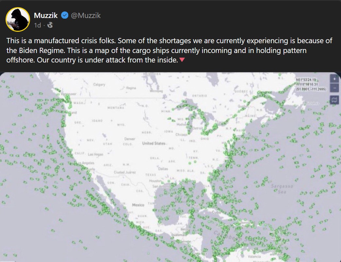This screenshot has height=262, width=341.
Task: Open the Muzzik display name
Action: click(46, 15)
